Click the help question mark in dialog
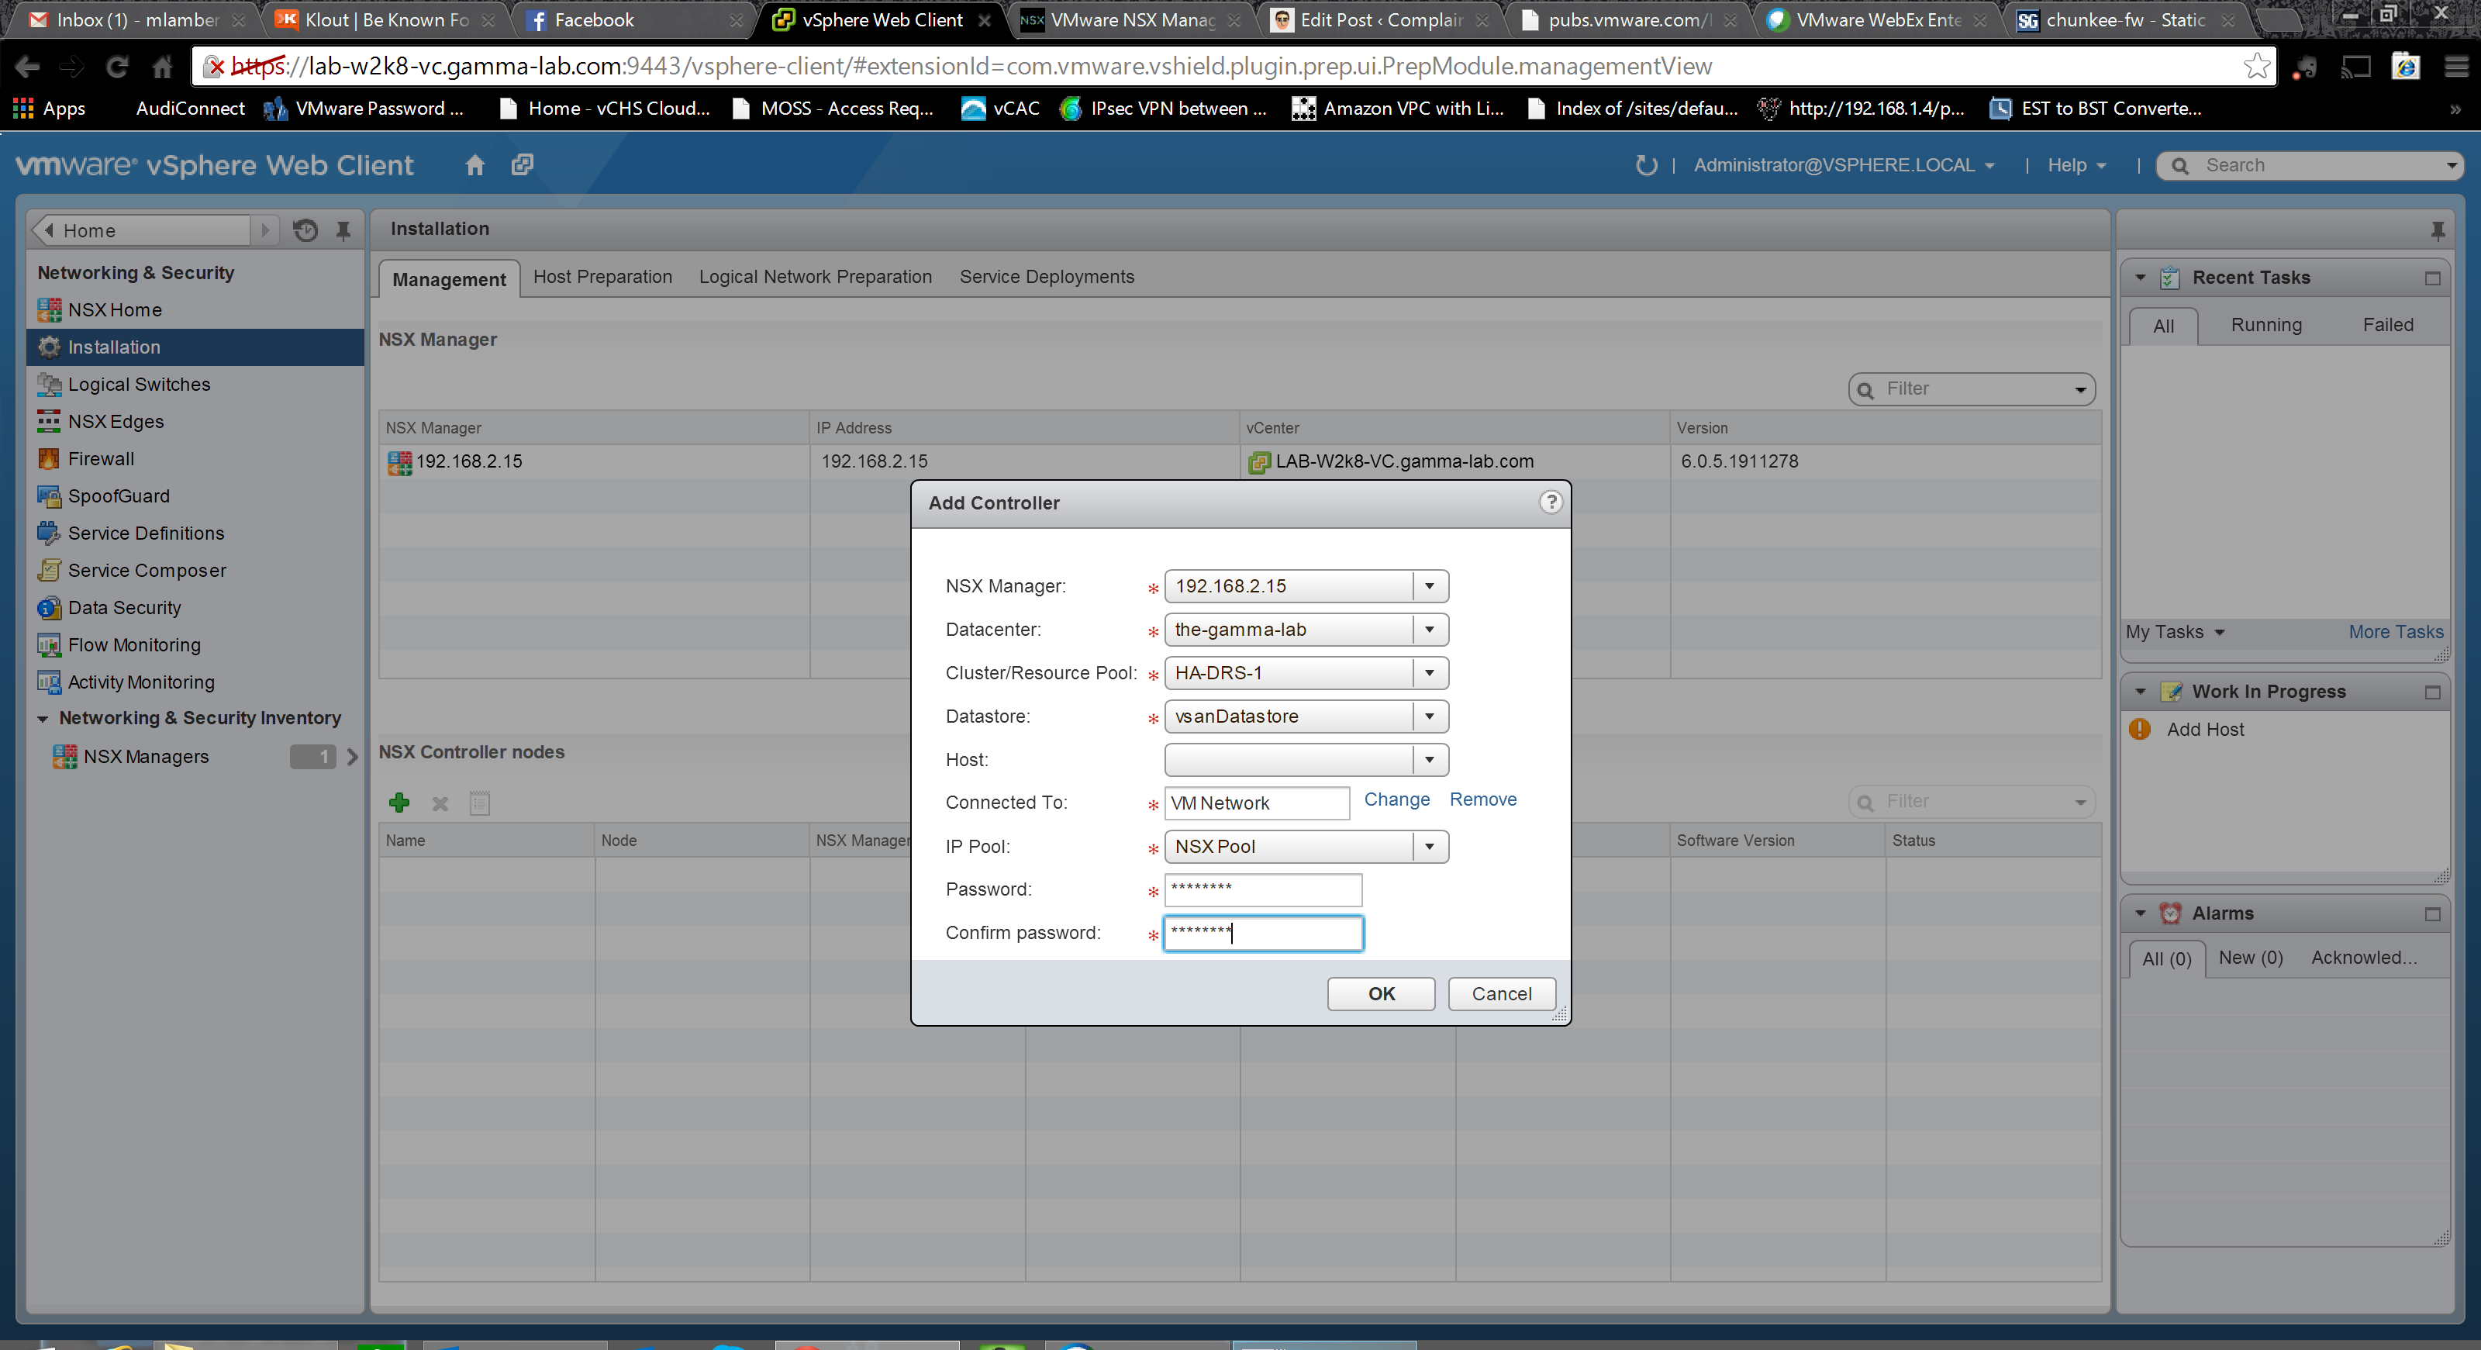This screenshot has width=2481, height=1350. pyautogui.click(x=1550, y=502)
